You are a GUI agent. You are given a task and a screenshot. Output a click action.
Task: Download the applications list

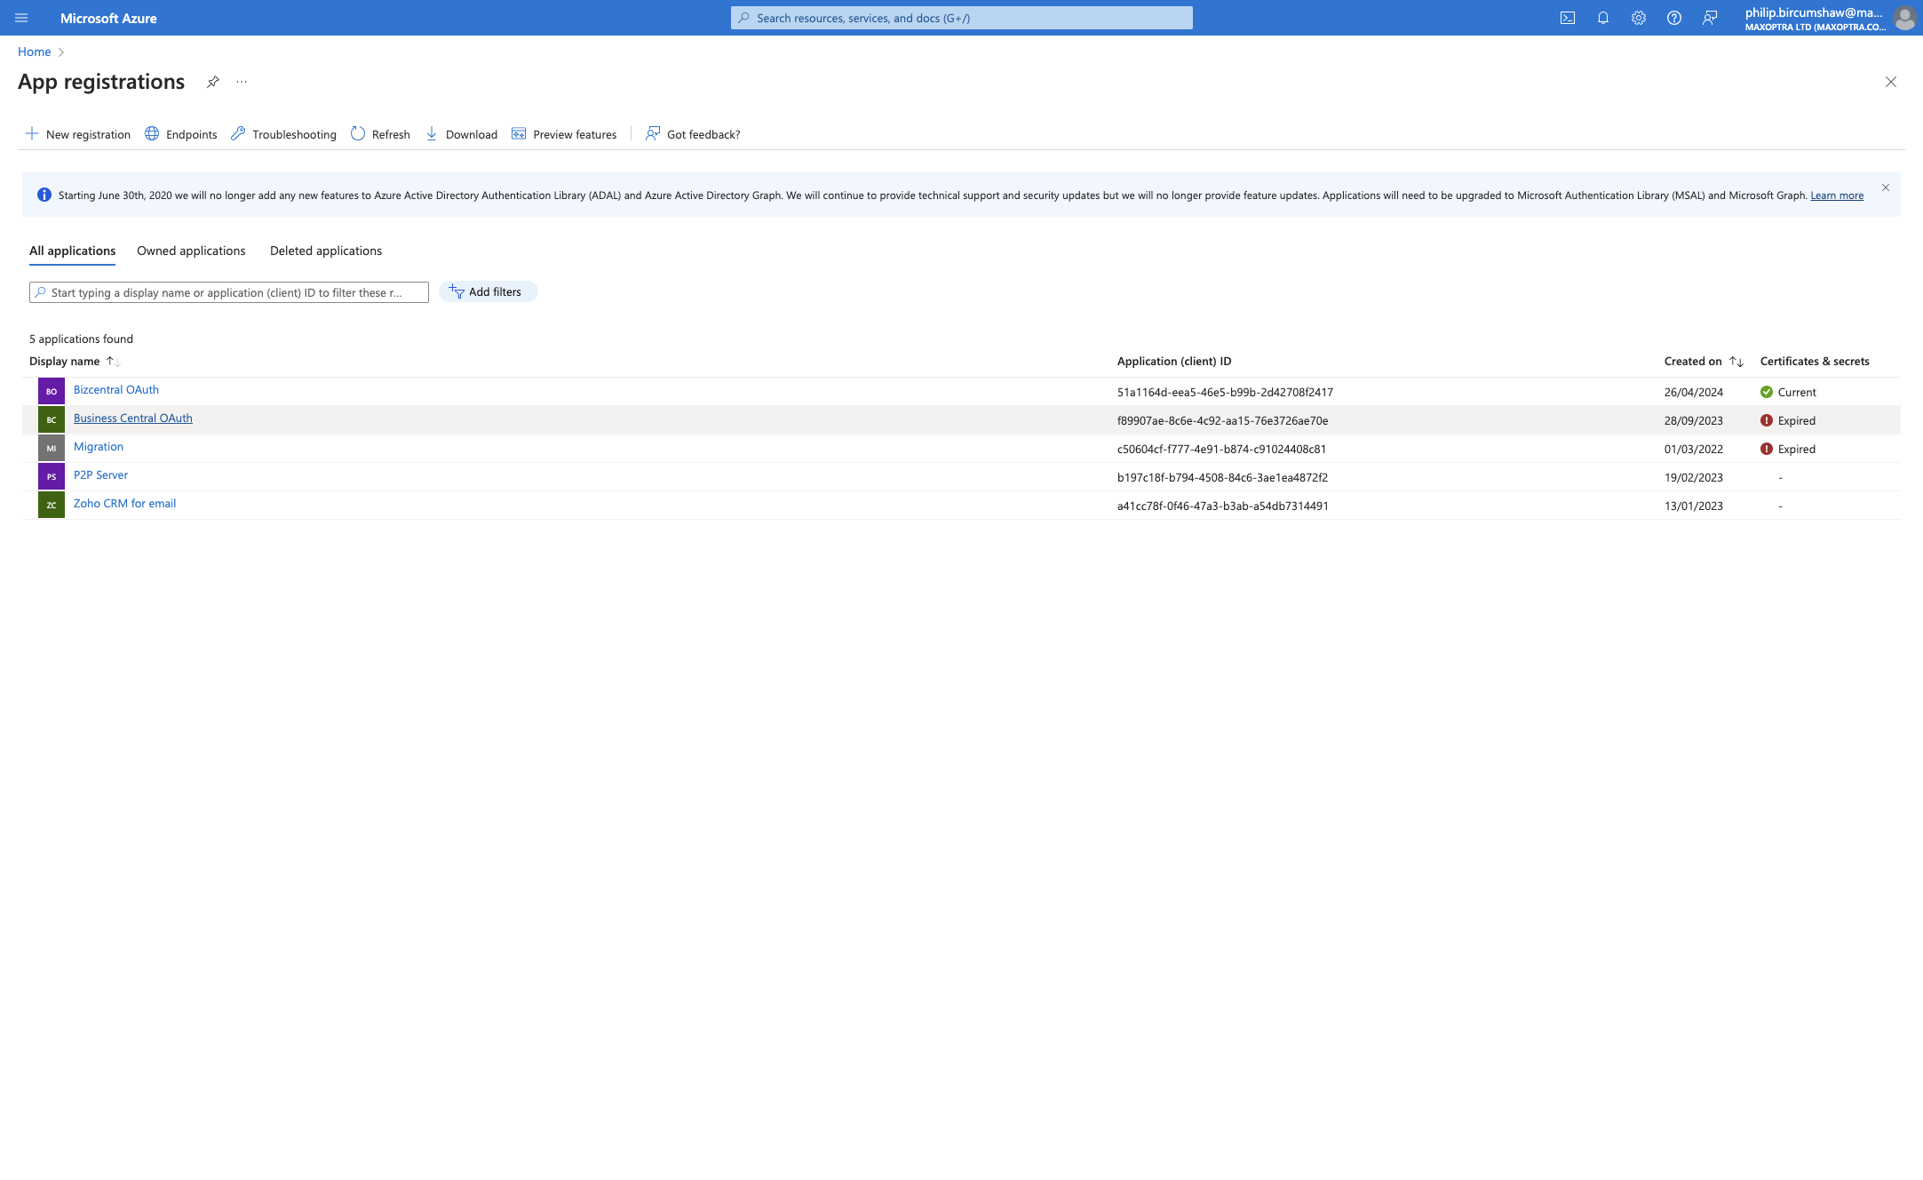pyautogui.click(x=462, y=134)
